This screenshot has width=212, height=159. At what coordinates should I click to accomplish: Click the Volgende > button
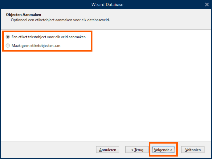(163, 150)
